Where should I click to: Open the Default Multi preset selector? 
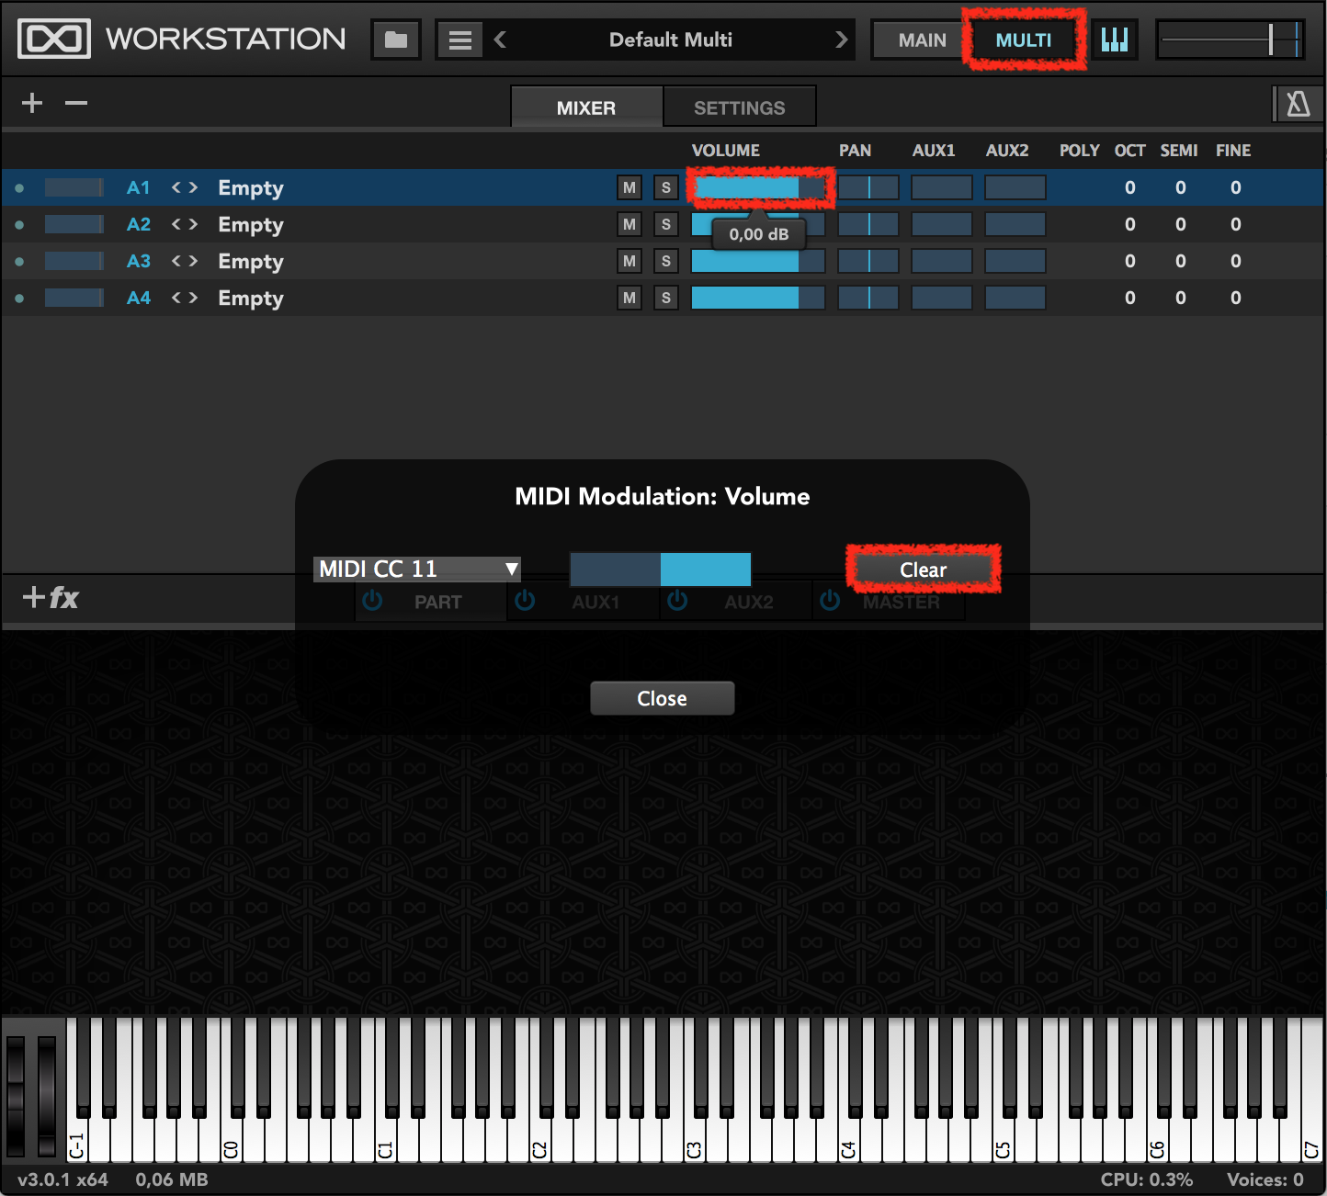point(671,39)
